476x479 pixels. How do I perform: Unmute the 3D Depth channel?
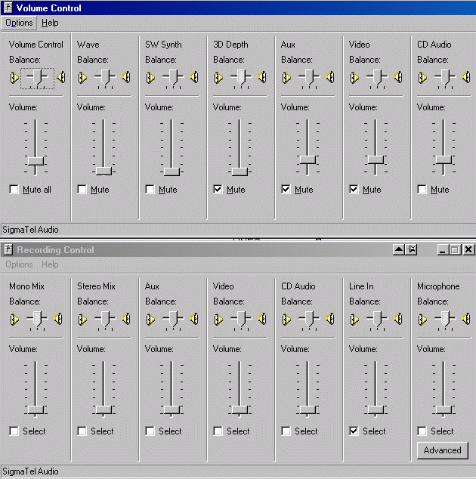(218, 190)
